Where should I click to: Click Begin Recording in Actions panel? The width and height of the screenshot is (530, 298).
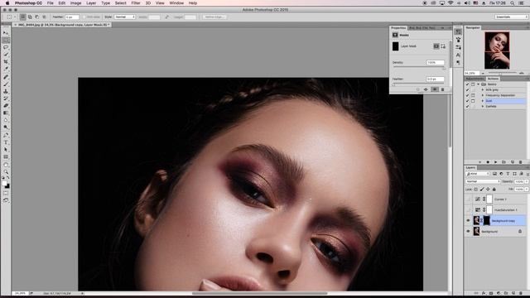click(x=488, y=162)
